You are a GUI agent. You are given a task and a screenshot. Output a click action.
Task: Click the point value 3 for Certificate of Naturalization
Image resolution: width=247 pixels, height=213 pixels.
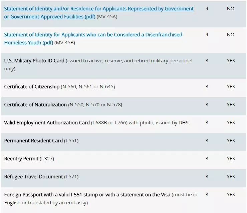tap(207, 105)
